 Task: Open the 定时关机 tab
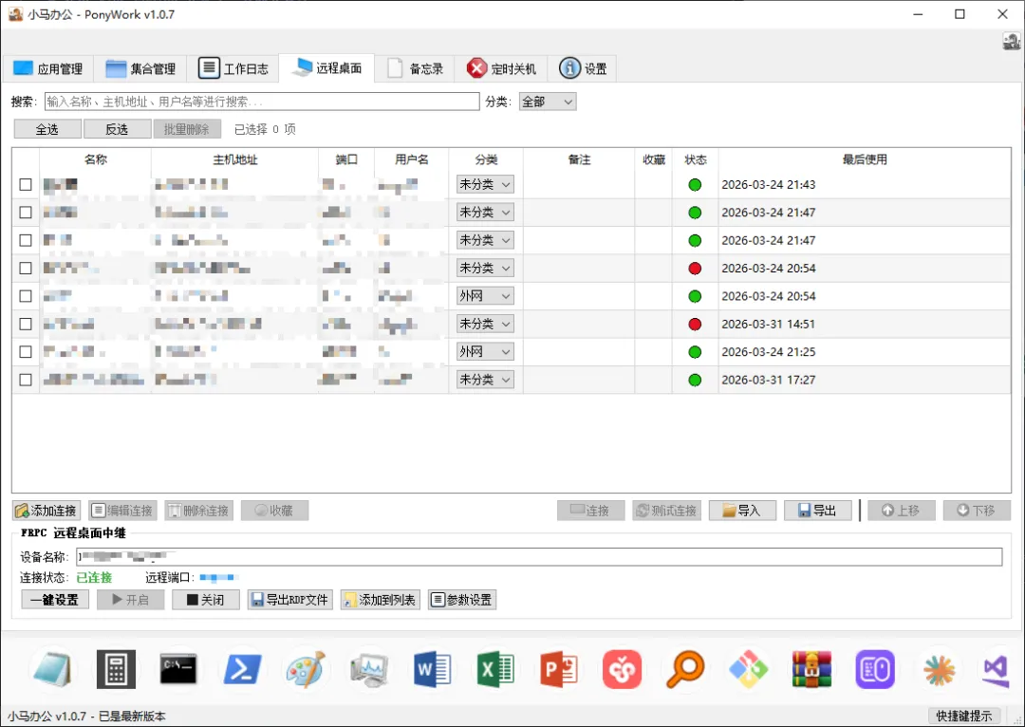(501, 68)
